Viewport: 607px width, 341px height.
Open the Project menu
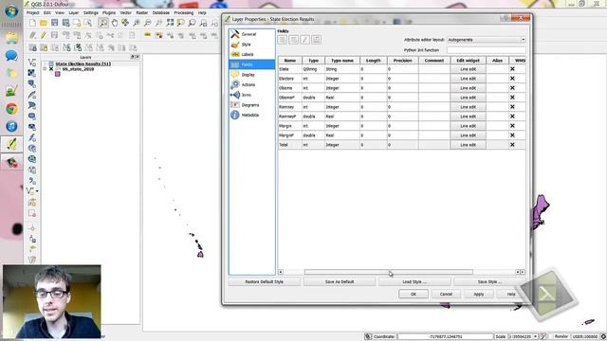(32, 12)
